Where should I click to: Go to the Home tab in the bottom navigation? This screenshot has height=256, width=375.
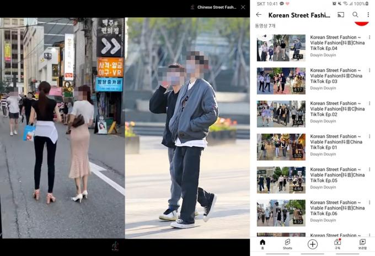[x=262, y=243]
